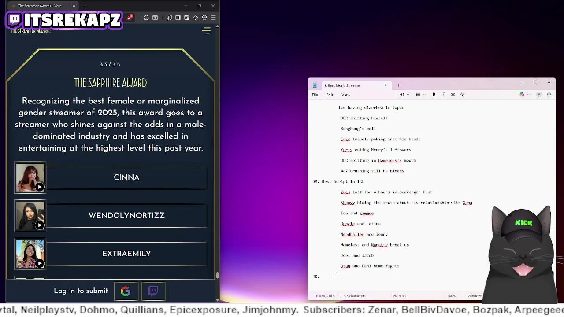Image resolution: width=564 pixels, height=317 pixels.
Task: Play Cinna's nominee clip
Action: coord(40,187)
